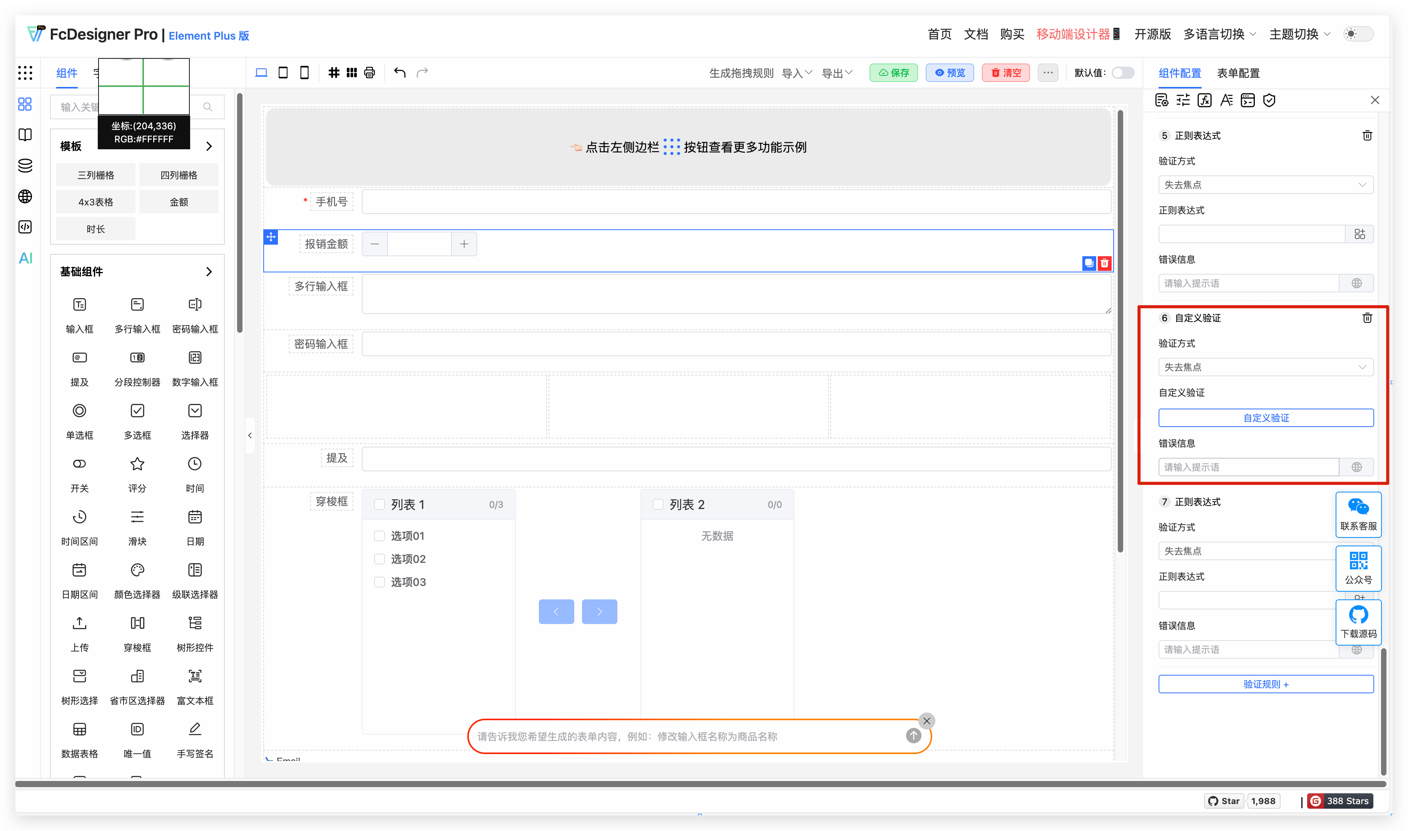The width and height of the screenshot is (1408, 831).
Task: Collapse the 基础组件 section
Action: pyautogui.click(x=209, y=272)
